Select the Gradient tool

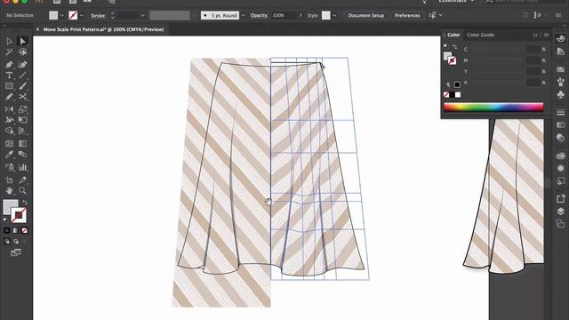23,143
